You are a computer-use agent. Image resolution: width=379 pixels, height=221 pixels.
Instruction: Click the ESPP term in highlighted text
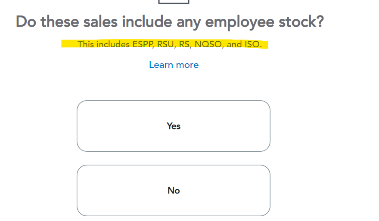click(142, 44)
